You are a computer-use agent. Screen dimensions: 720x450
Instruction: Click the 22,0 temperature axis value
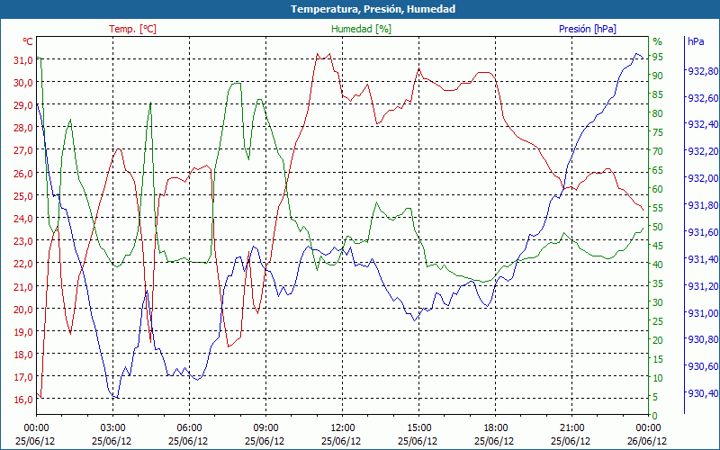pyautogui.click(x=23, y=264)
